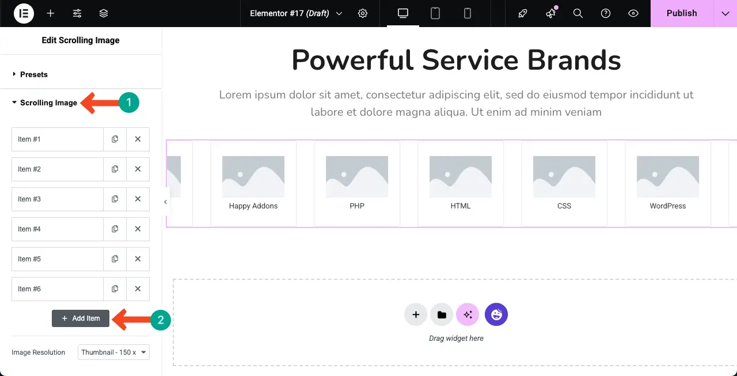Click the Add Item button

click(81, 318)
